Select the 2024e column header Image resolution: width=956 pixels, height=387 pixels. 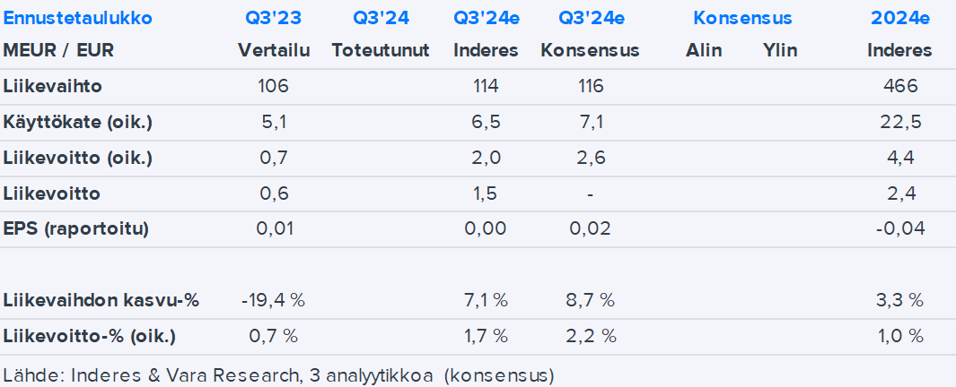pyautogui.click(x=899, y=18)
